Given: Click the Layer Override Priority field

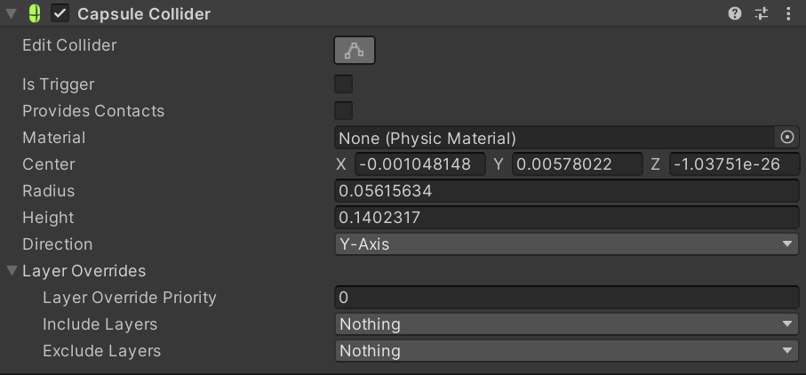Looking at the screenshot, I should tap(567, 298).
